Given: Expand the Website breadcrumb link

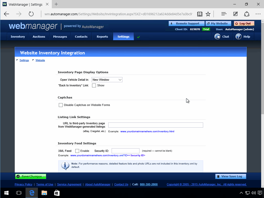Looking at the screenshot, I should [40, 60].
